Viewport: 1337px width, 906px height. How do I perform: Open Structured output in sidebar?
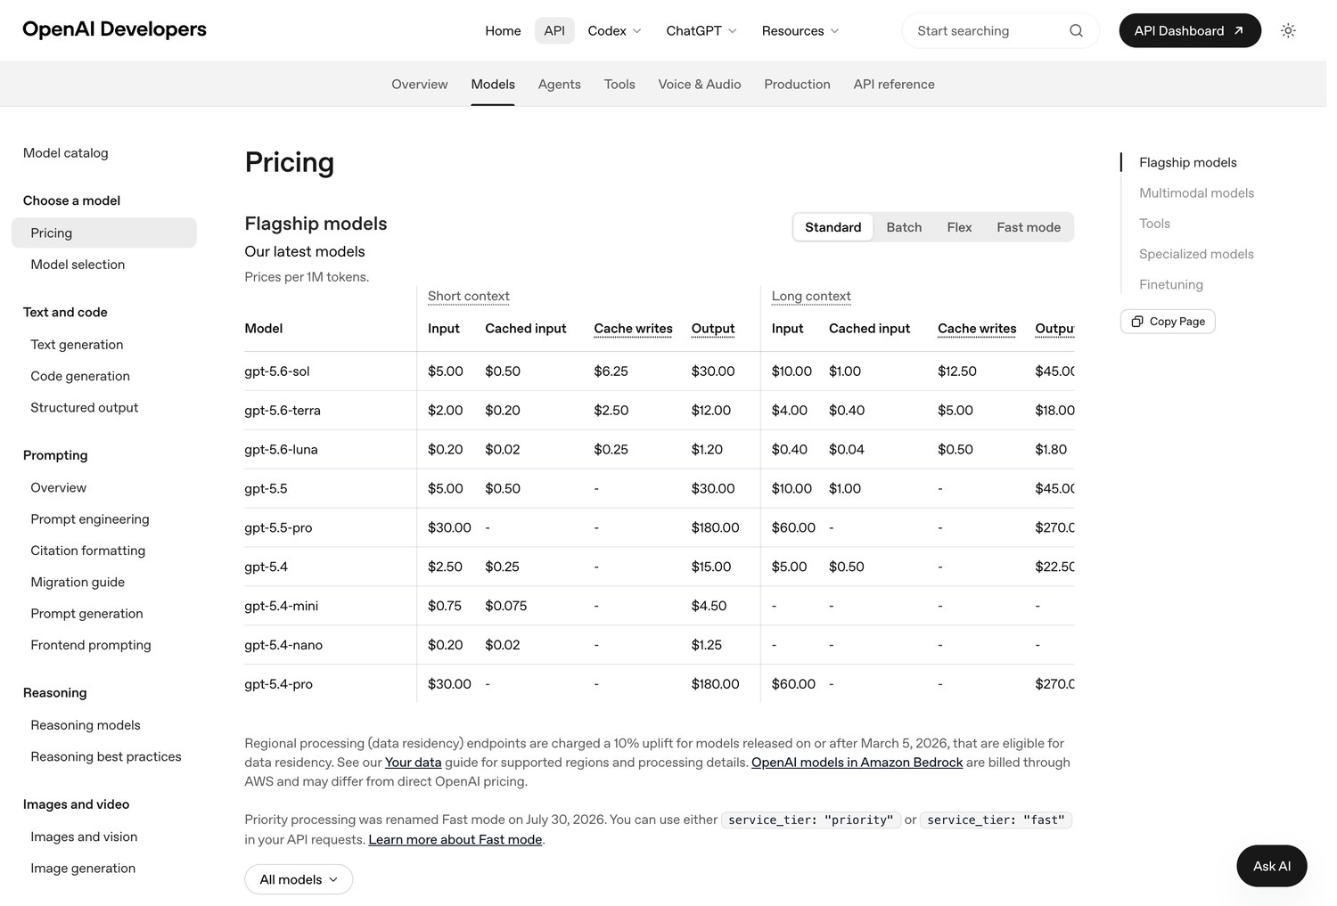pos(85,407)
